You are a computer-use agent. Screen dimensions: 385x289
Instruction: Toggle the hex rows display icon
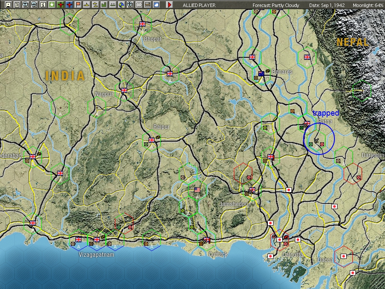coord(148,5)
